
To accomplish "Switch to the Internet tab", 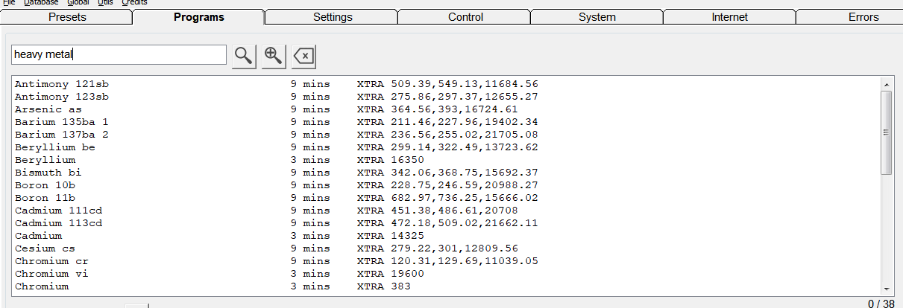I will (x=729, y=17).
